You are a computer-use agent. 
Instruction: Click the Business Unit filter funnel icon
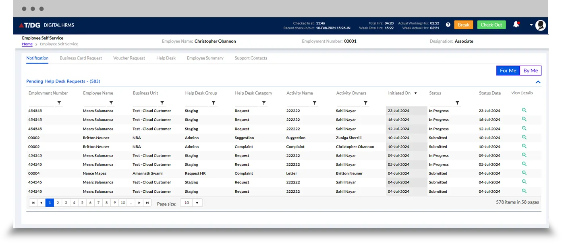pyautogui.click(x=162, y=103)
